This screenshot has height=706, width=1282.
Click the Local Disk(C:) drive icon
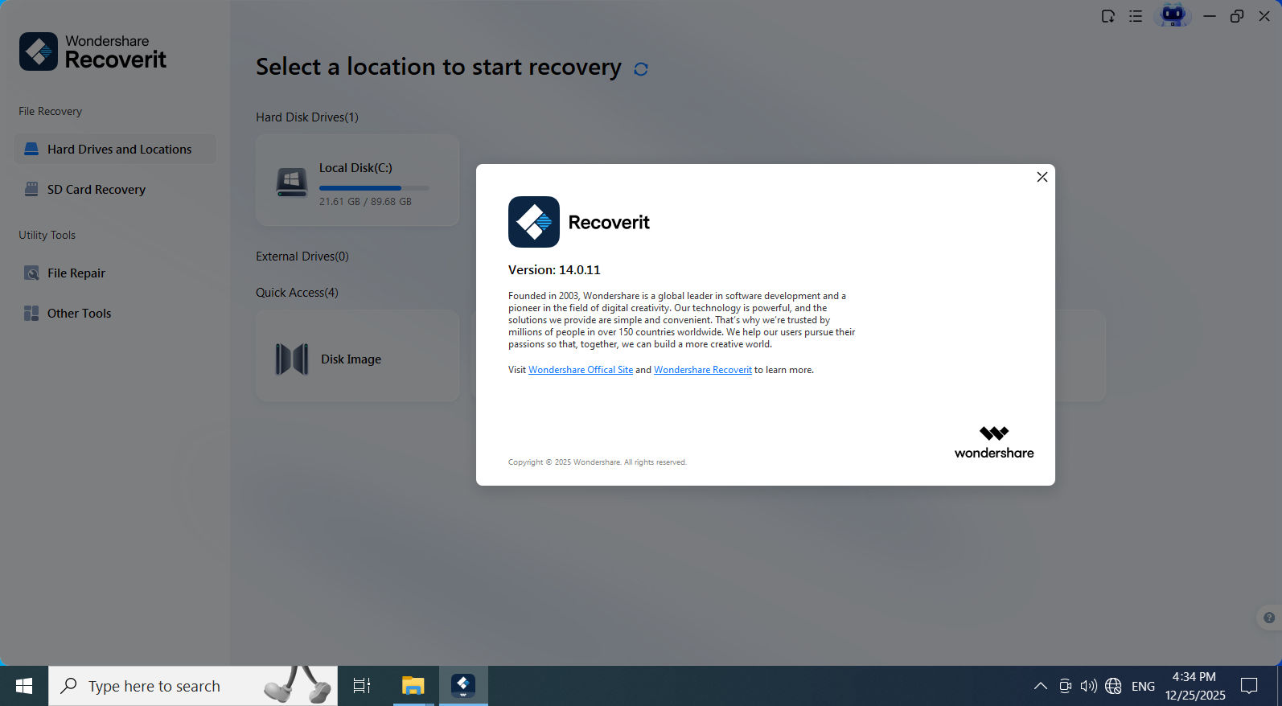pos(291,183)
